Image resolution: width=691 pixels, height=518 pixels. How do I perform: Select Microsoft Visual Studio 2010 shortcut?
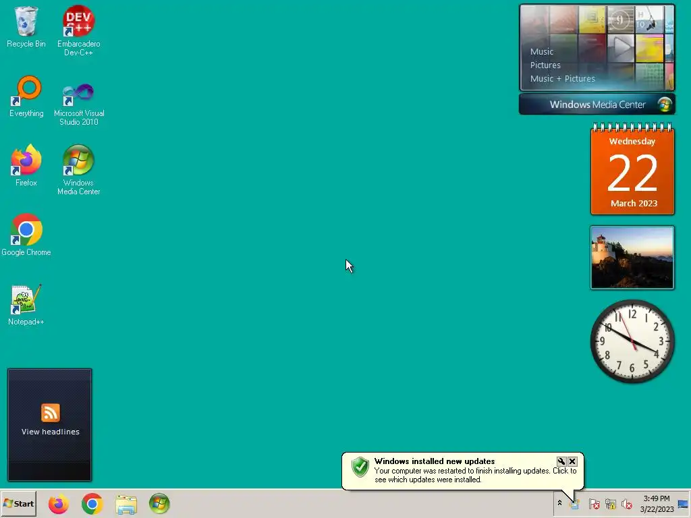coord(78,104)
